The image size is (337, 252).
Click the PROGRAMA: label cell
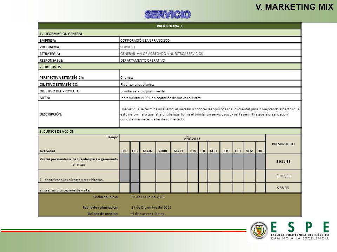click(79, 47)
